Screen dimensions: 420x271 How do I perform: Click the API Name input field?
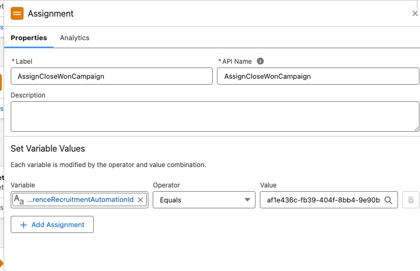point(318,76)
